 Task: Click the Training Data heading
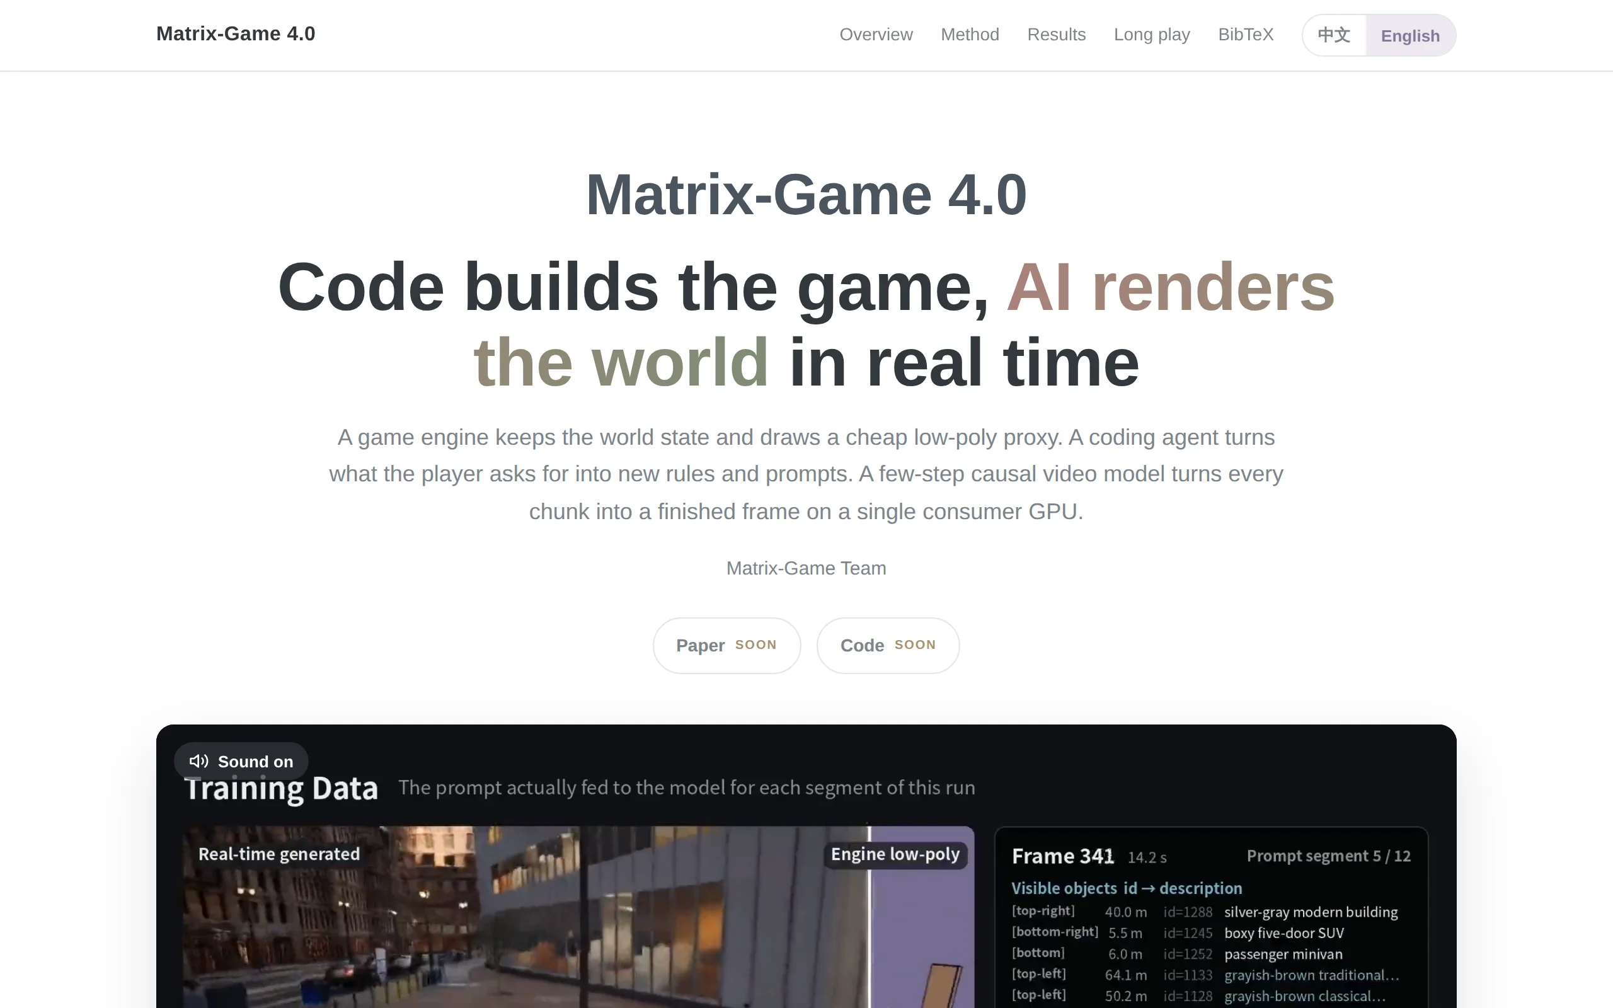click(x=281, y=788)
